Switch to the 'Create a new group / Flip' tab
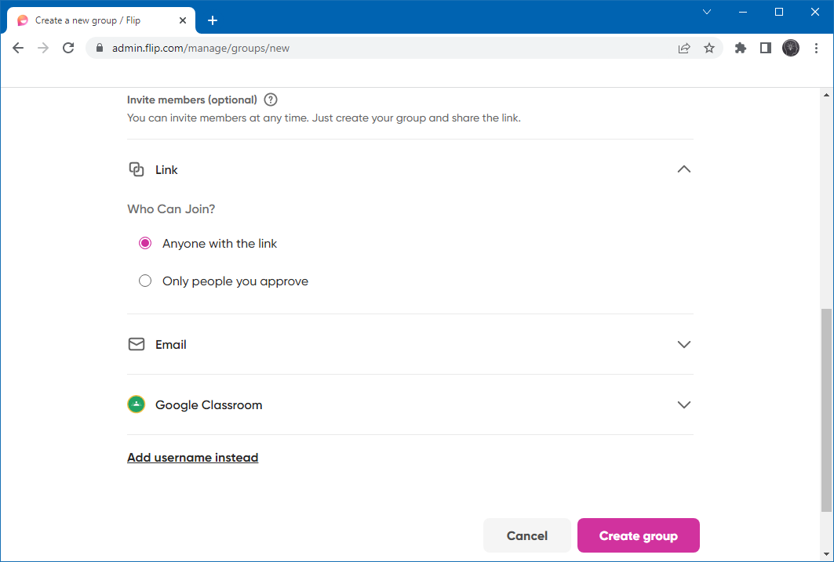Viewport: 834px width, 562px height. (x=94, y=20)
